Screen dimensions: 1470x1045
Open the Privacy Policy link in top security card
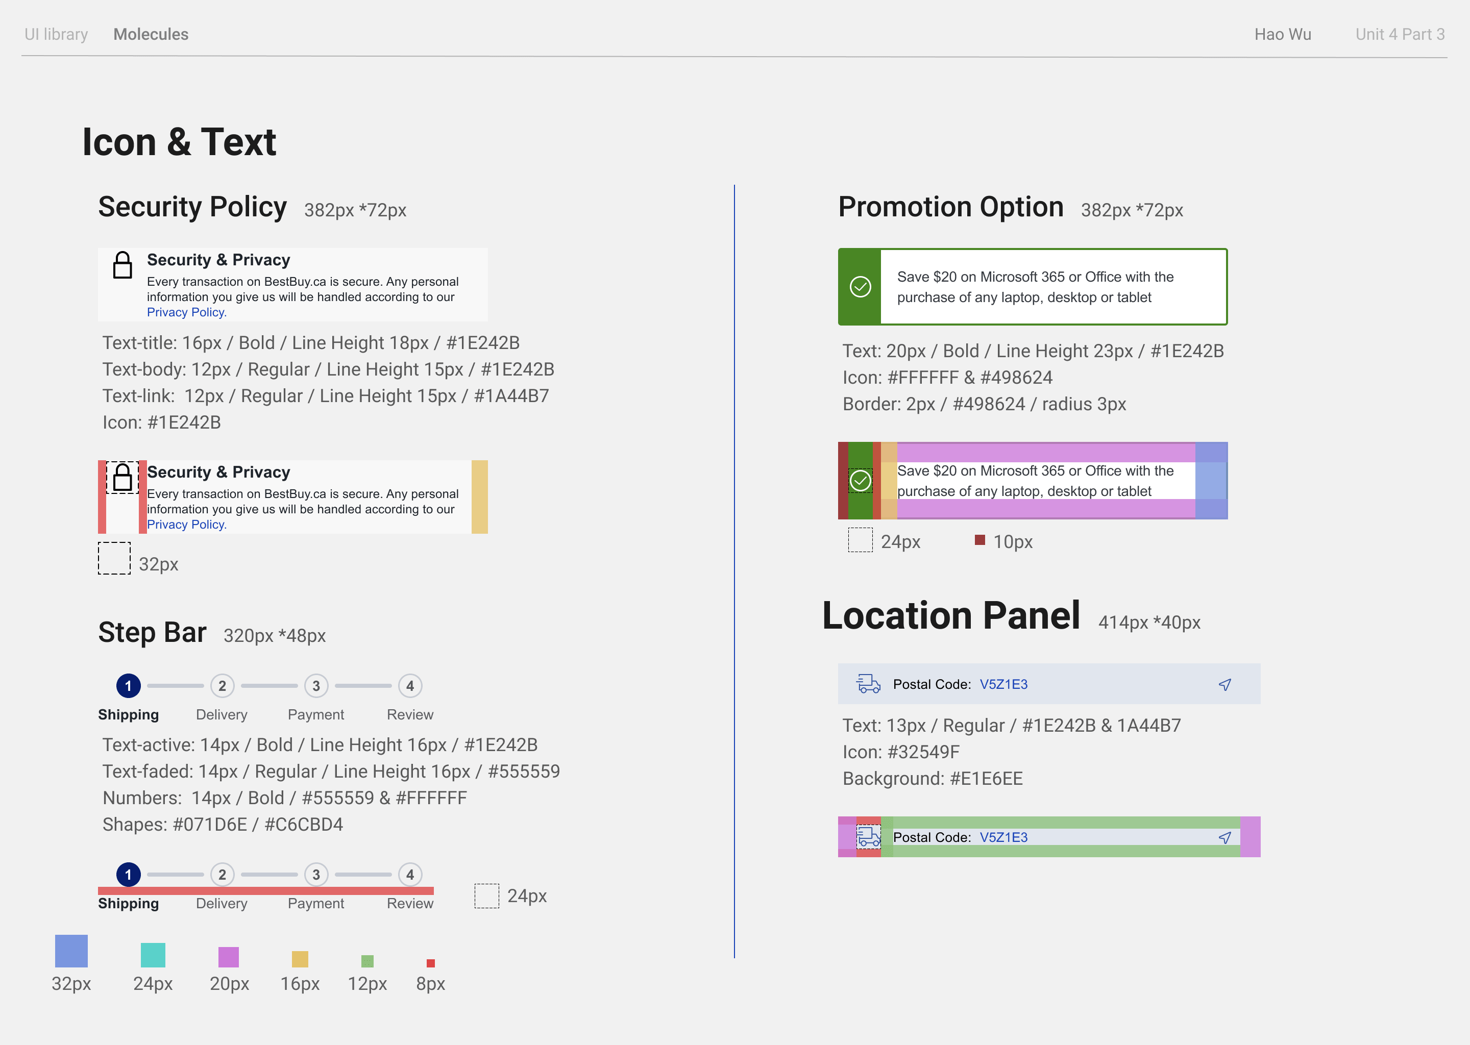pos(187,312)
